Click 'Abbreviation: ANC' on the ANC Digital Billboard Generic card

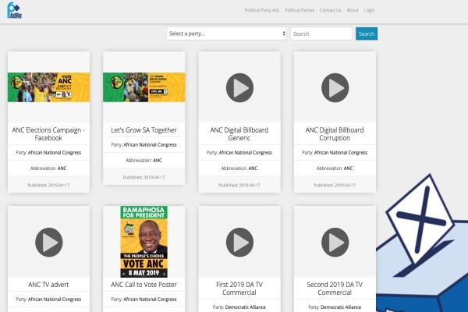(239, 168)
